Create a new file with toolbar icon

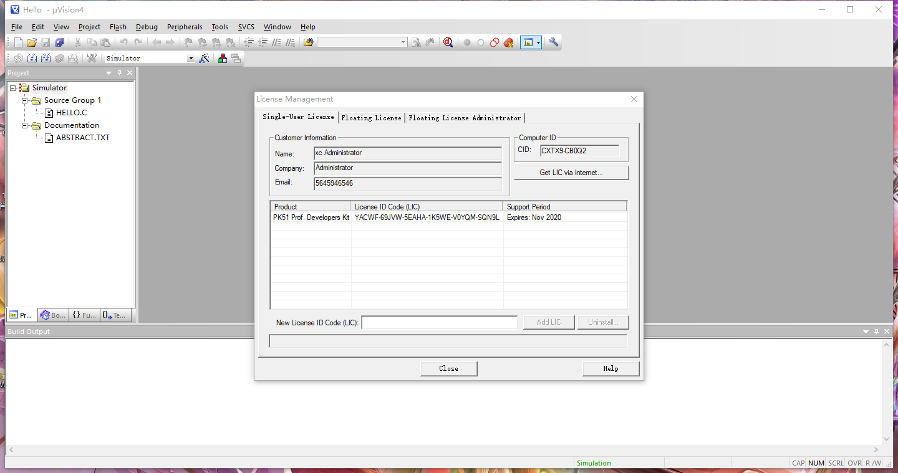coord(18,42)
